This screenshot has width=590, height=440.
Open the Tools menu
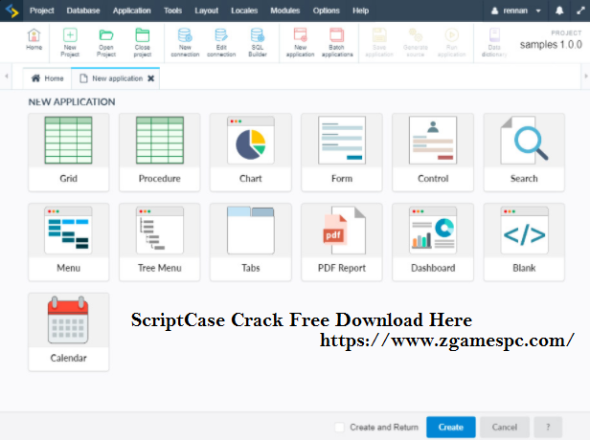pos(172,11)
